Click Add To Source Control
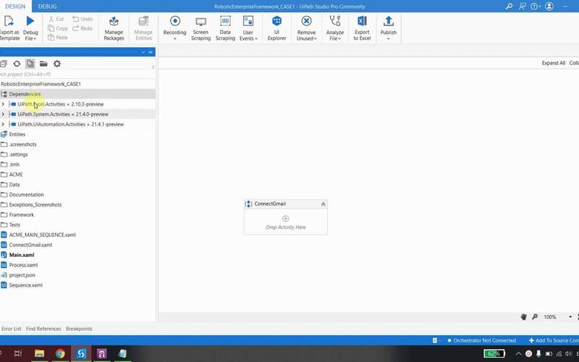Screen dimensions: 579x362 (554, 340)
